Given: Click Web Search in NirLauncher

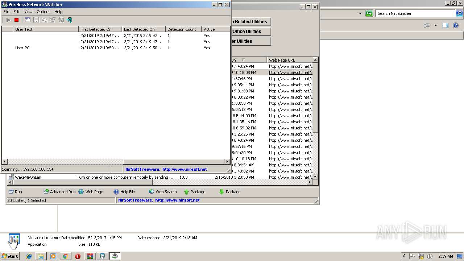Looking at the screenshot, I should tap(163, 192).
